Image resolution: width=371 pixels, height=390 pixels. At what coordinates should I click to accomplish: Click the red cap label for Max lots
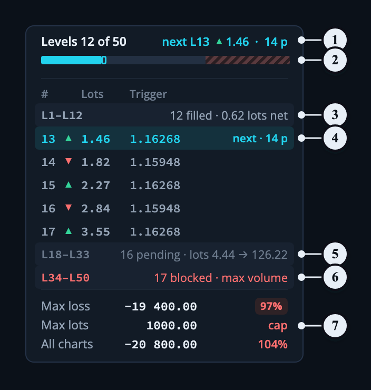pyautogui.click(x=278, y=326)
